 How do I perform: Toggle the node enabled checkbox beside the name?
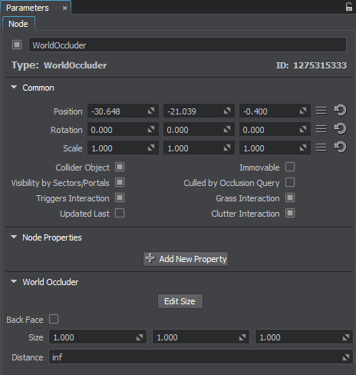click(17, 45)
